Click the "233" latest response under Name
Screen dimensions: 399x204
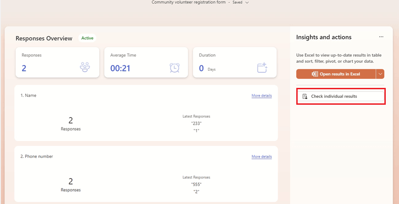click(x=196, y=123)
